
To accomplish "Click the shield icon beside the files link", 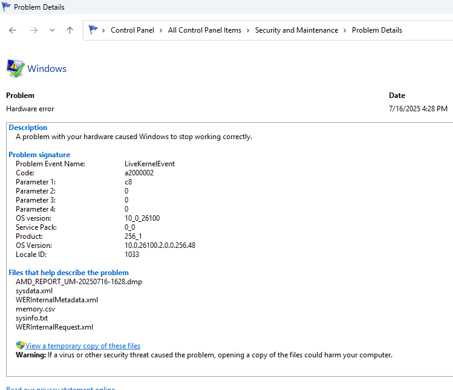I will [20, 345].
